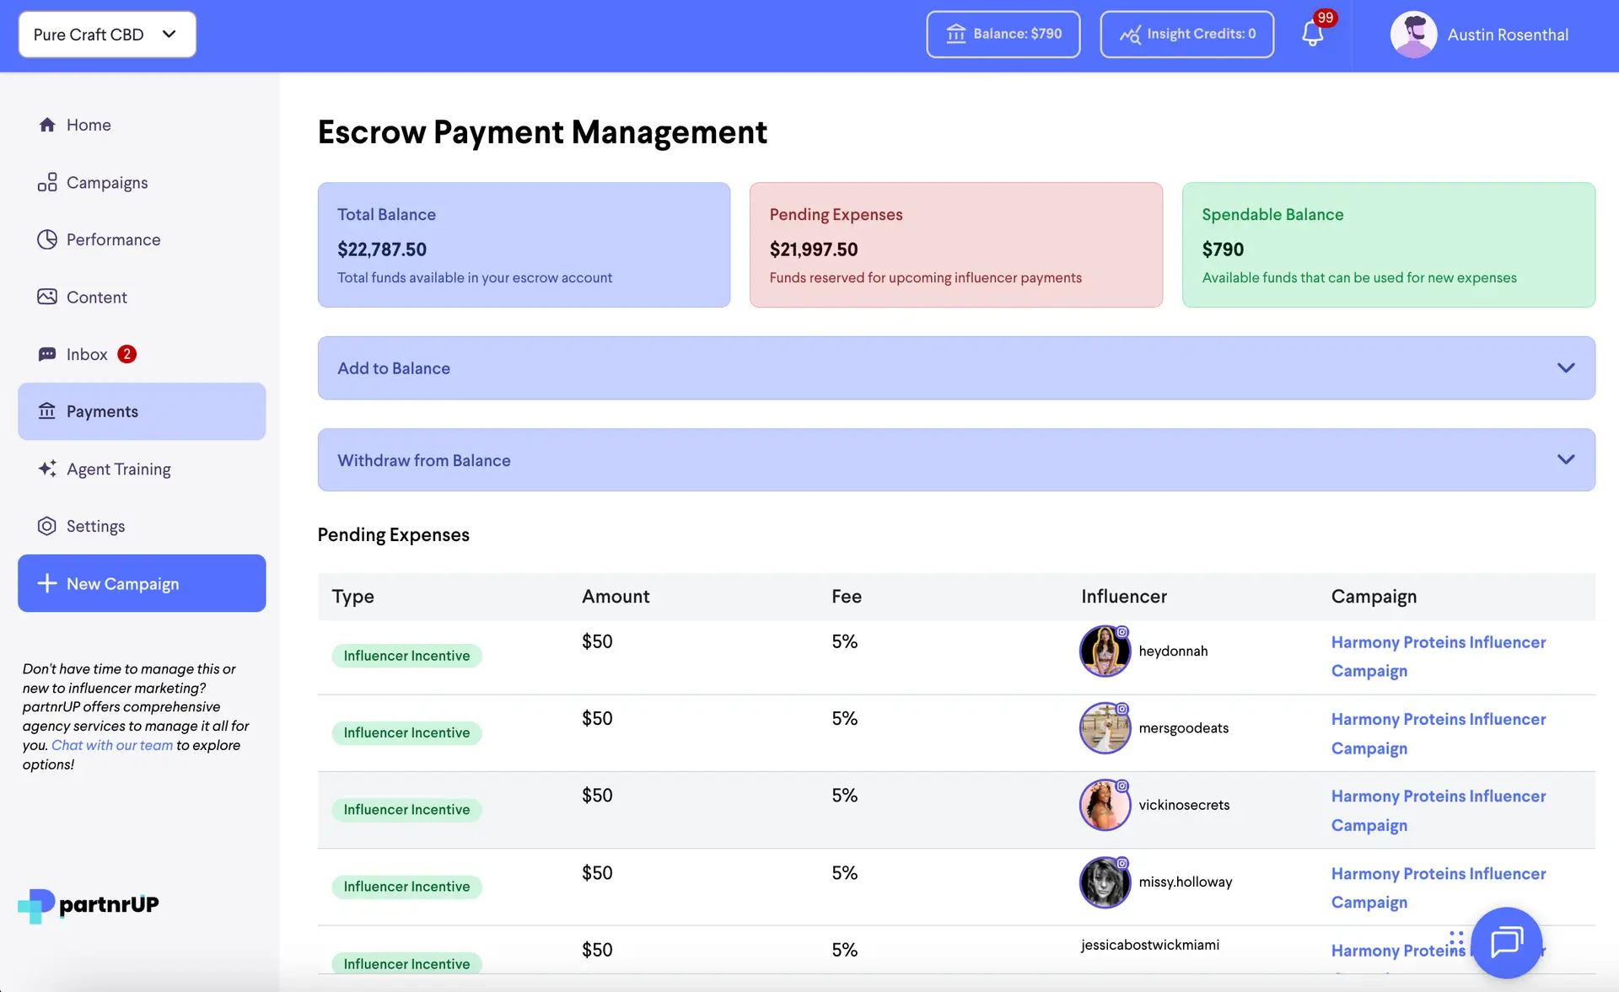Select the Agent Training sparkles icon

[47, 469]
